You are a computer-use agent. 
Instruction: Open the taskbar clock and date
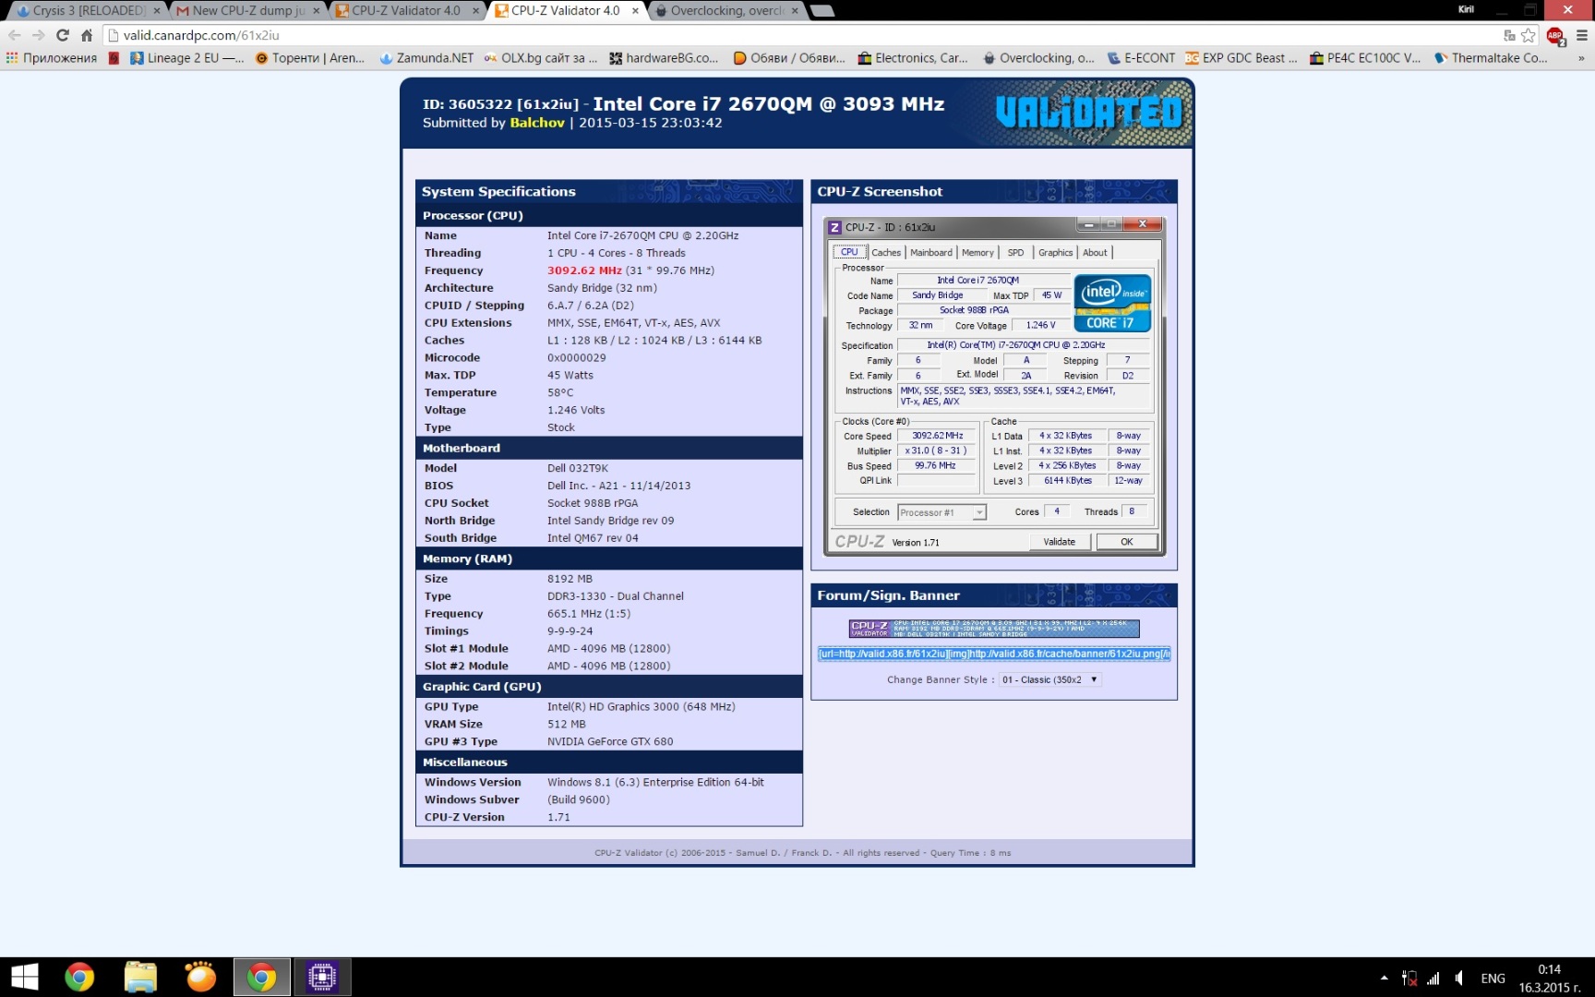point(1549,978)
